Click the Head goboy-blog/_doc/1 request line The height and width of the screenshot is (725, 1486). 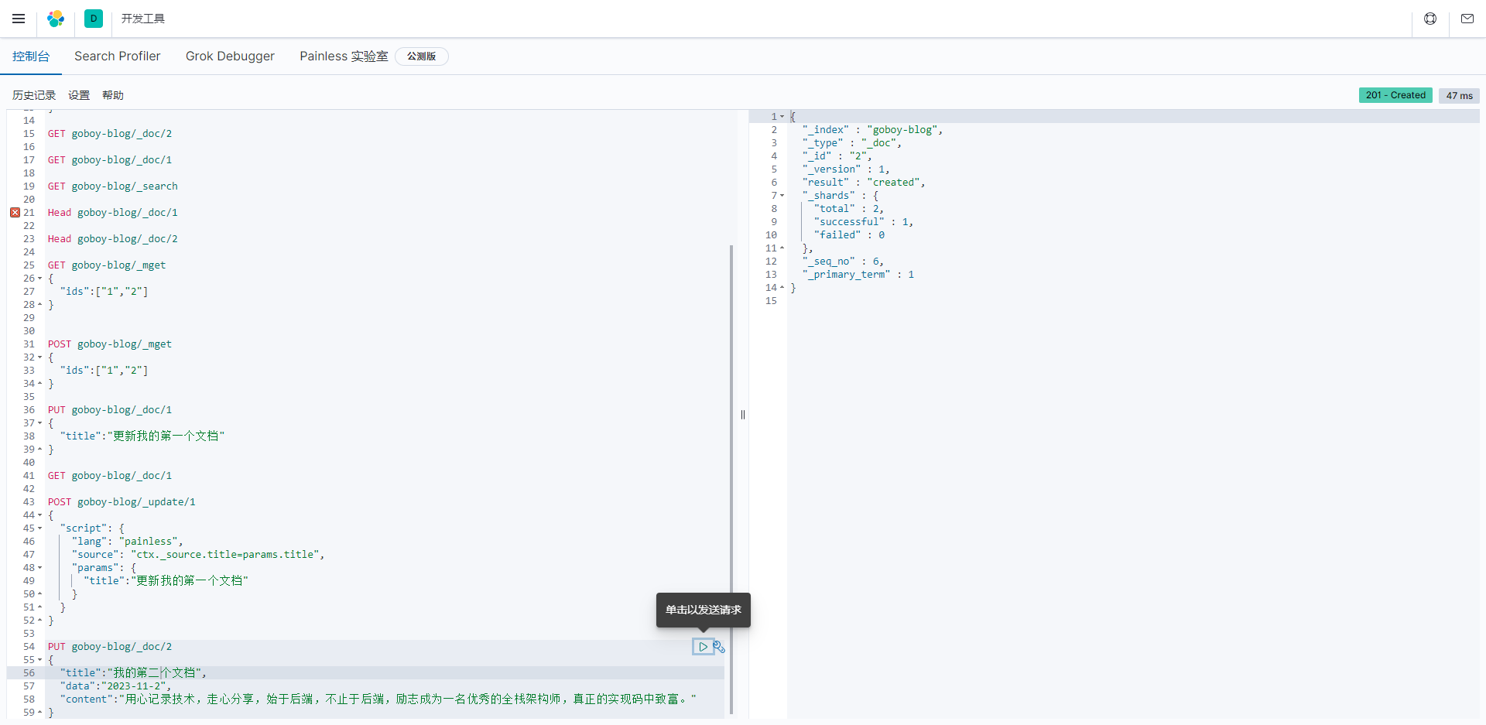[x=113, y=213]
